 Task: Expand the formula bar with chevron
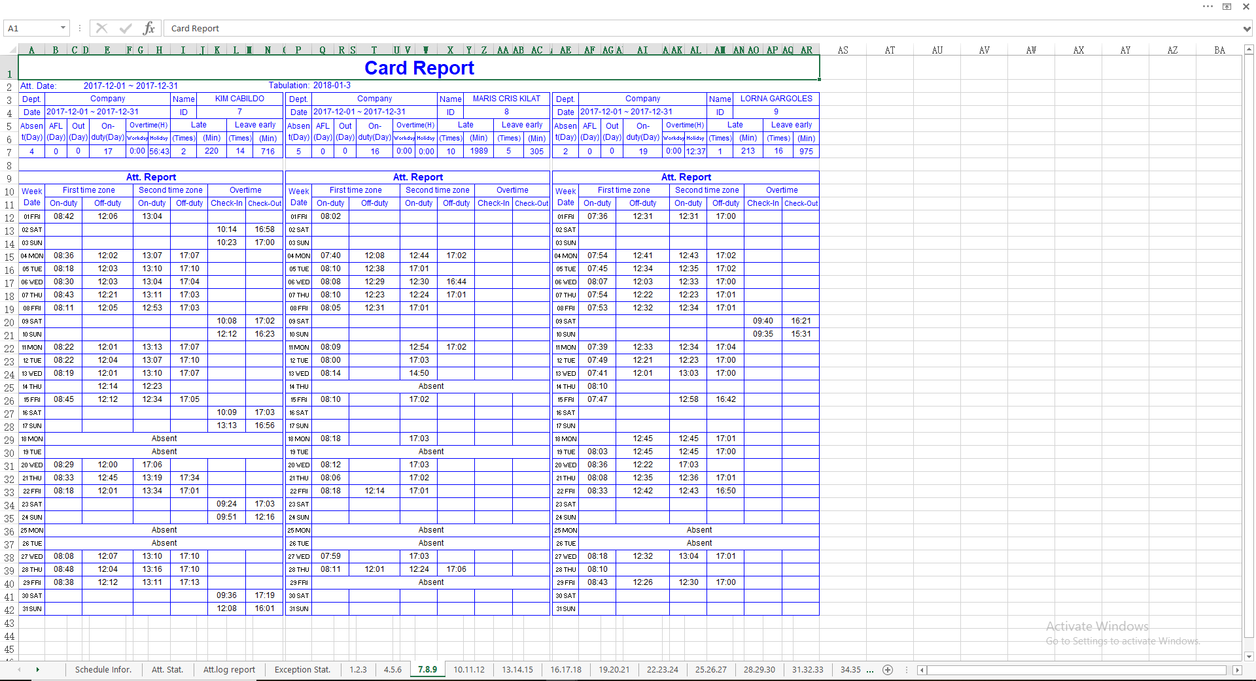coord(1247,29)
